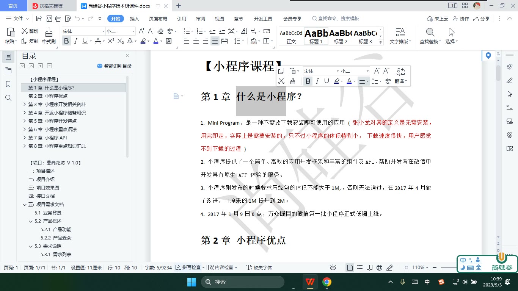Toggle Underline in the floating mini toolbar
Viewport: 518px width, 291px height.
[x=326, y=81]
